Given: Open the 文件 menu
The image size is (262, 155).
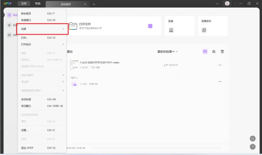Looking at the screenshot, I should point(24,4).
